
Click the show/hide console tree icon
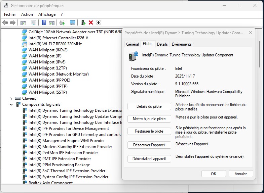click(23, 22)
